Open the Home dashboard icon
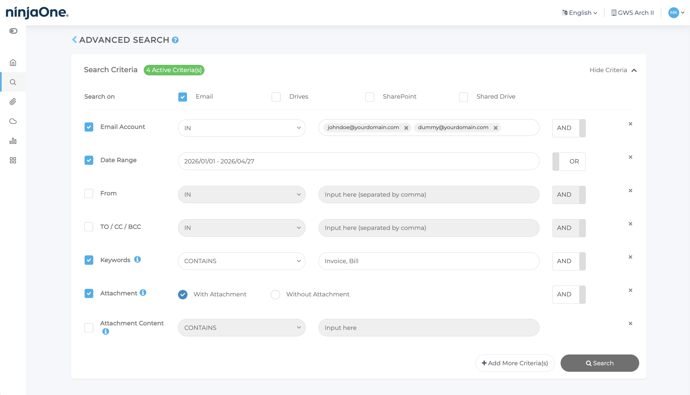690x395 pixels. (13, 63)
